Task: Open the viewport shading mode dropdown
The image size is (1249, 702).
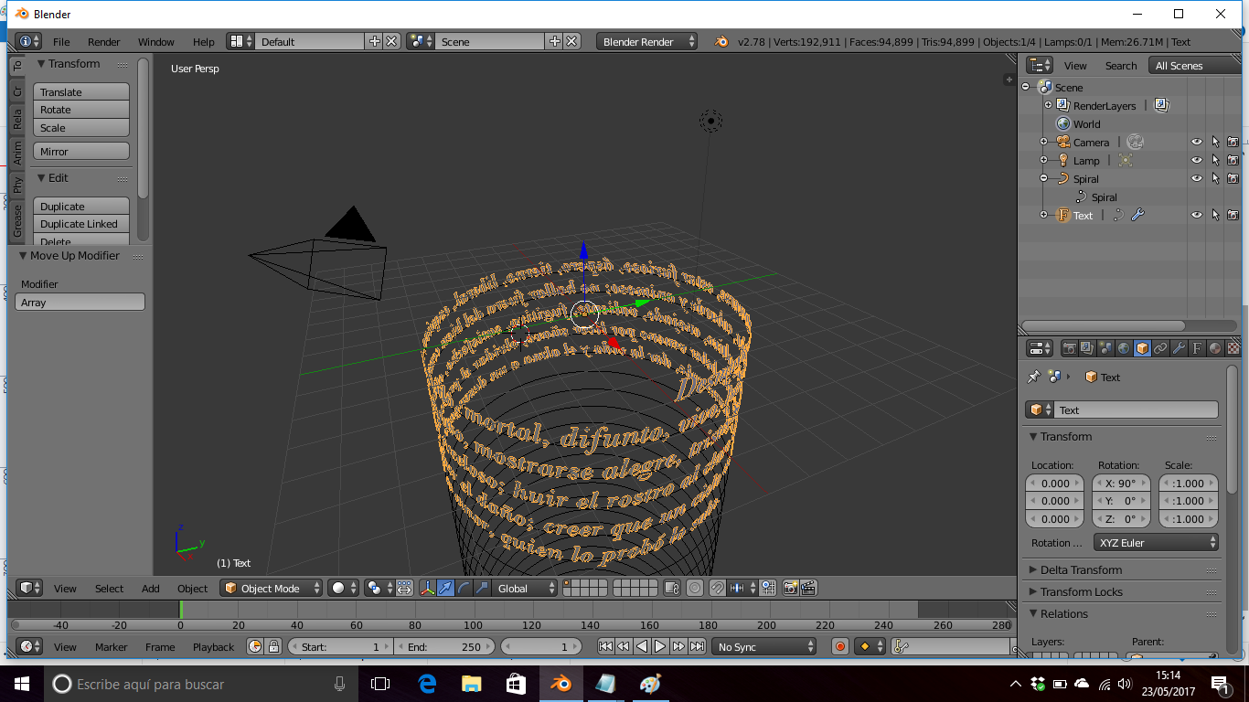Action: (x=344, y=588)
